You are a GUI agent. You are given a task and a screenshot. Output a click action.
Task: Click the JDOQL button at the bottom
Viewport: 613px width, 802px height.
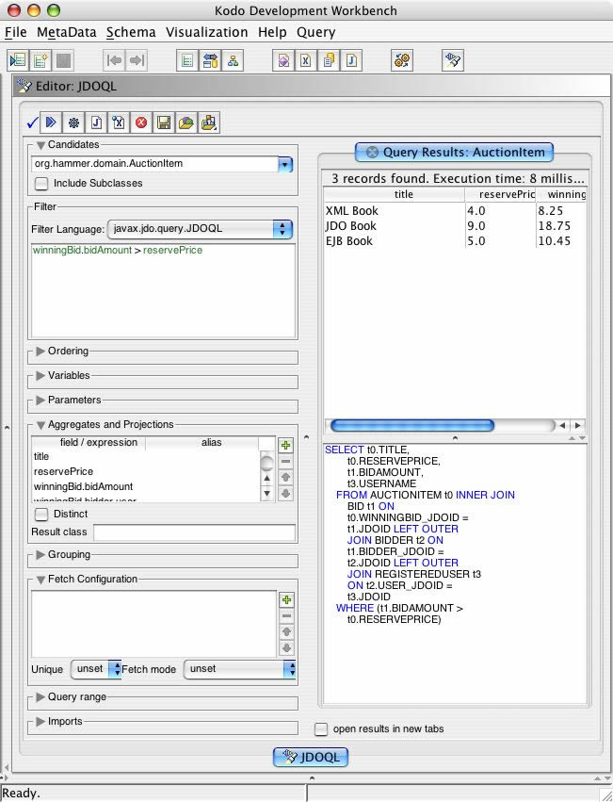tap(311, 757)
